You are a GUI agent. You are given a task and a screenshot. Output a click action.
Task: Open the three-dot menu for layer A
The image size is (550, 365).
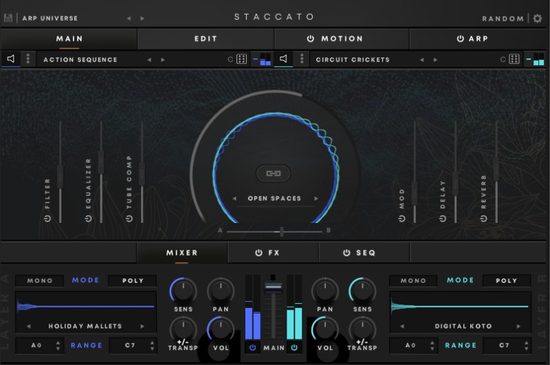click(27, 59)
